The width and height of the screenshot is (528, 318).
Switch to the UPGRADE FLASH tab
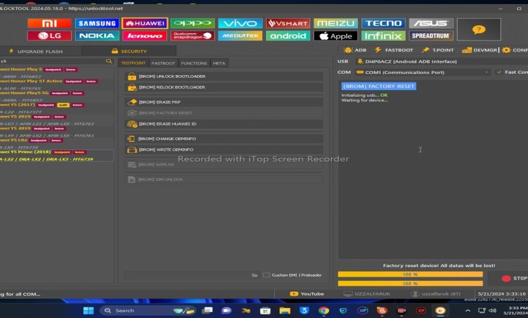click(41, 51)
